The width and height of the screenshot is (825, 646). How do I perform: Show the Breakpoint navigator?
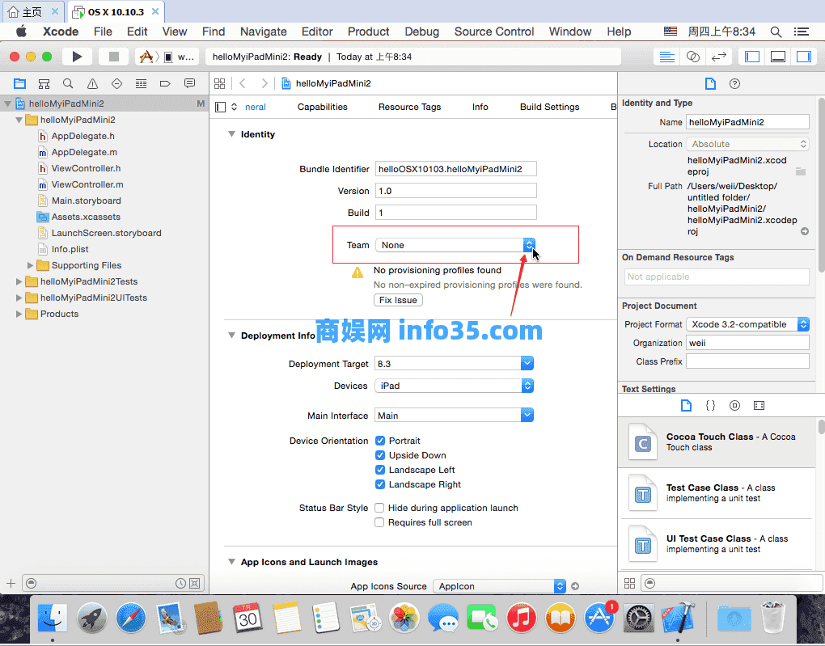click(165, 83)
